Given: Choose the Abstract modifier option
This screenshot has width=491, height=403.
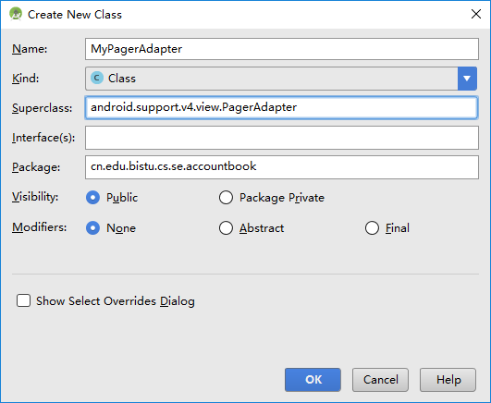Looking at the screenshot, I should tap(226, 228).
